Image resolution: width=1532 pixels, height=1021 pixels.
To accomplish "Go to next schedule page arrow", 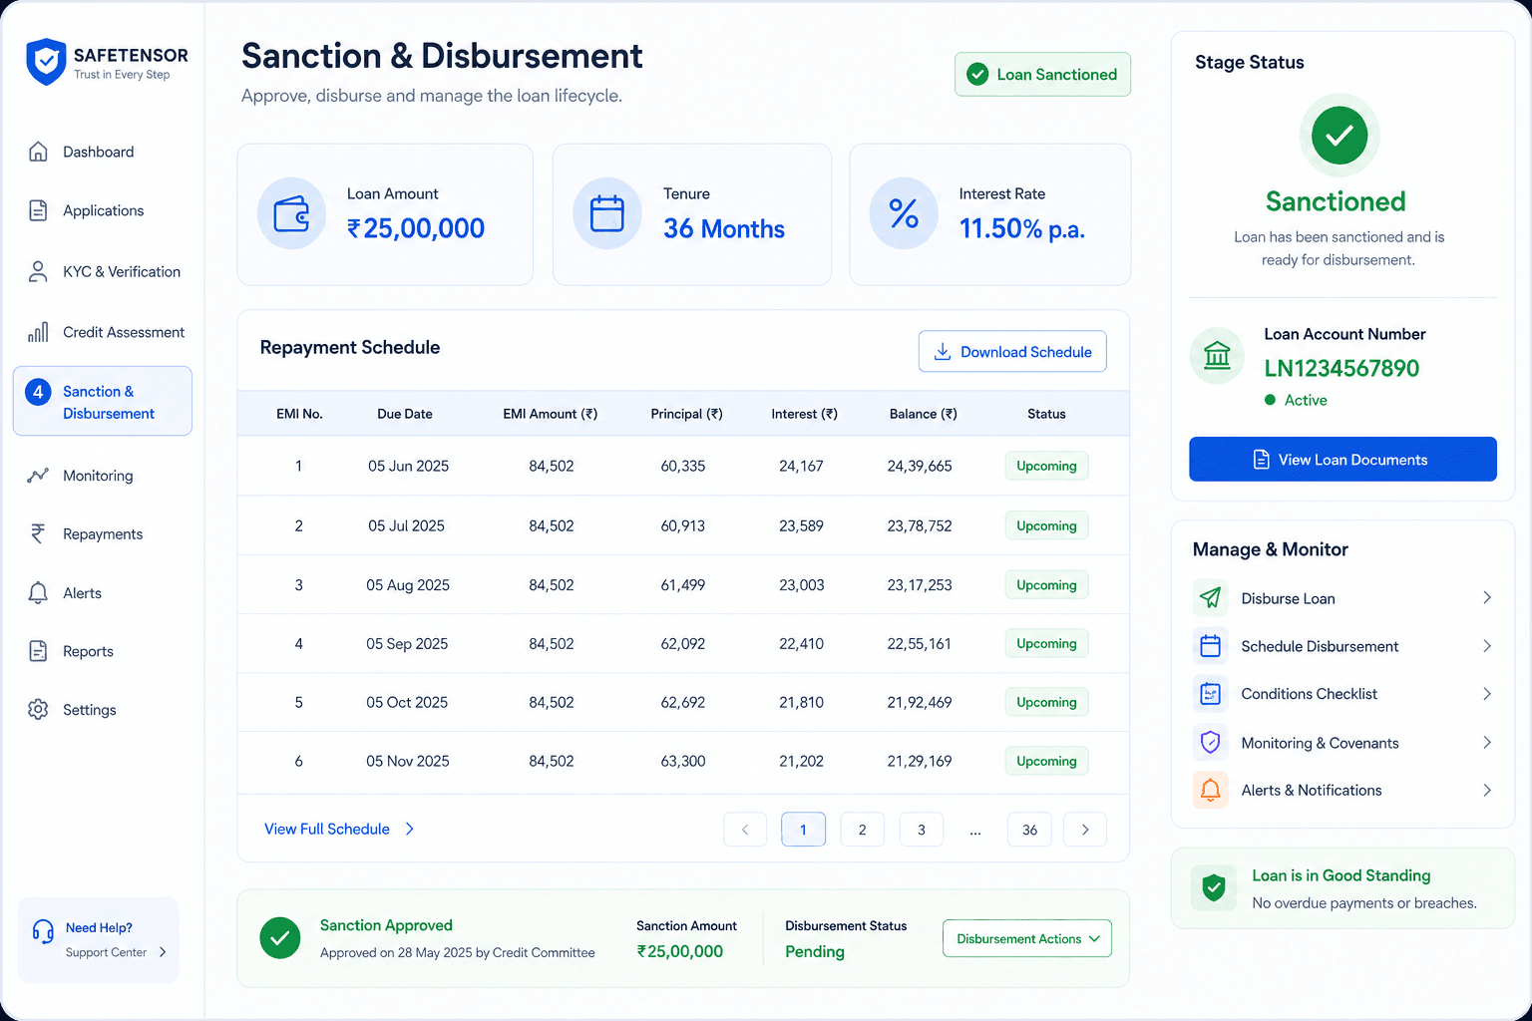I will [x=1085, y=830].
